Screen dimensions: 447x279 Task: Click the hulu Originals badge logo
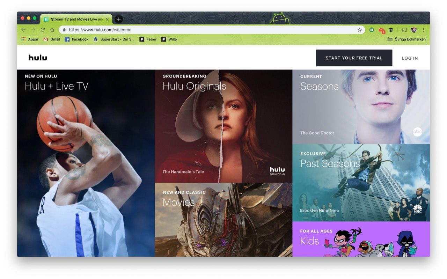[x=277, y=171]
